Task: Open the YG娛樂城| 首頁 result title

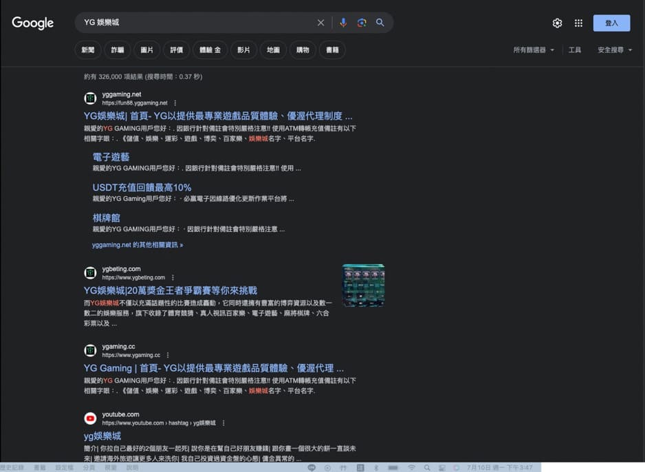Action: pos(218,116)
